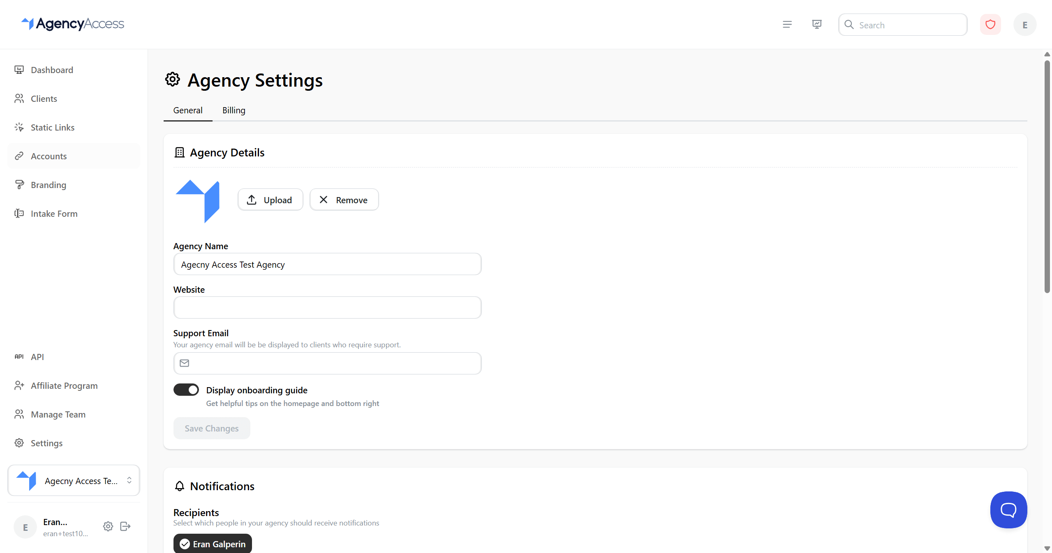Click the scrollbar down arrow

1047,548
